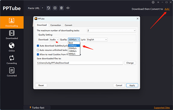
Task: Click the Apply button
Action: [132, 85]
